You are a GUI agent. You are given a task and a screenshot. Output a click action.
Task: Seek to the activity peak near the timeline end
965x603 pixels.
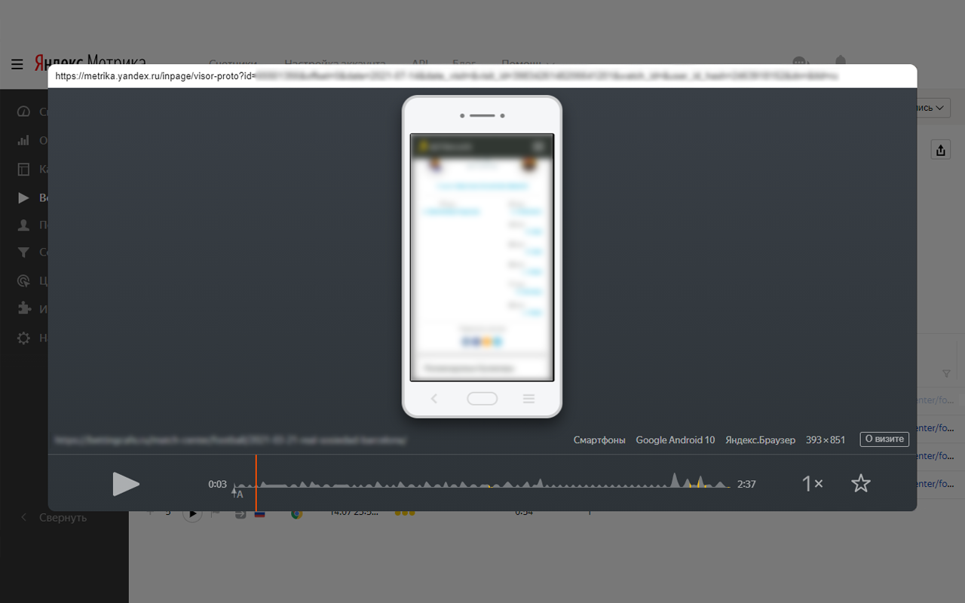click(675, 480)
